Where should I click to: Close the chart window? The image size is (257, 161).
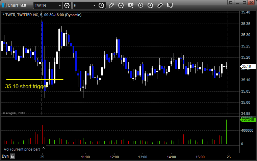[x=251, y=2]
